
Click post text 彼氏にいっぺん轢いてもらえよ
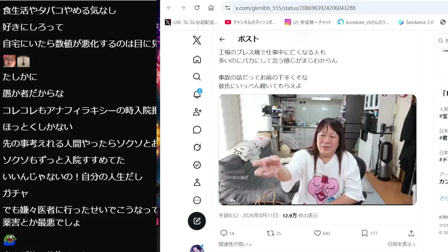[x=260, y=86]
